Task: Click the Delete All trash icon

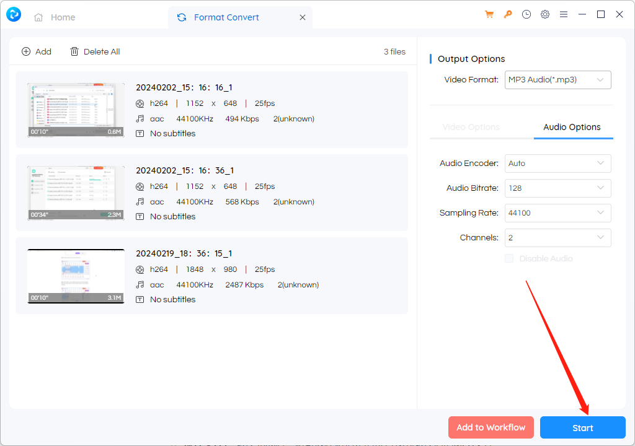Action: click(74, 51)
